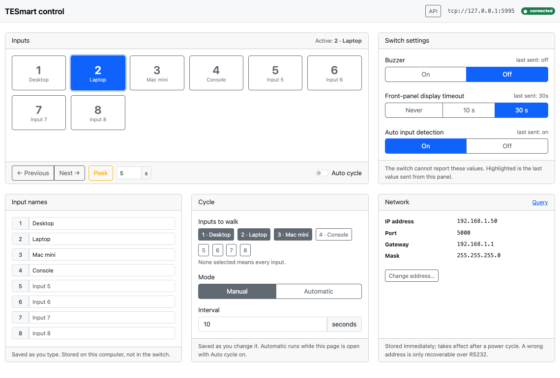560x378 pixels.
Task: Toggle the Auto cycle switch
Action: pos(322,173)
